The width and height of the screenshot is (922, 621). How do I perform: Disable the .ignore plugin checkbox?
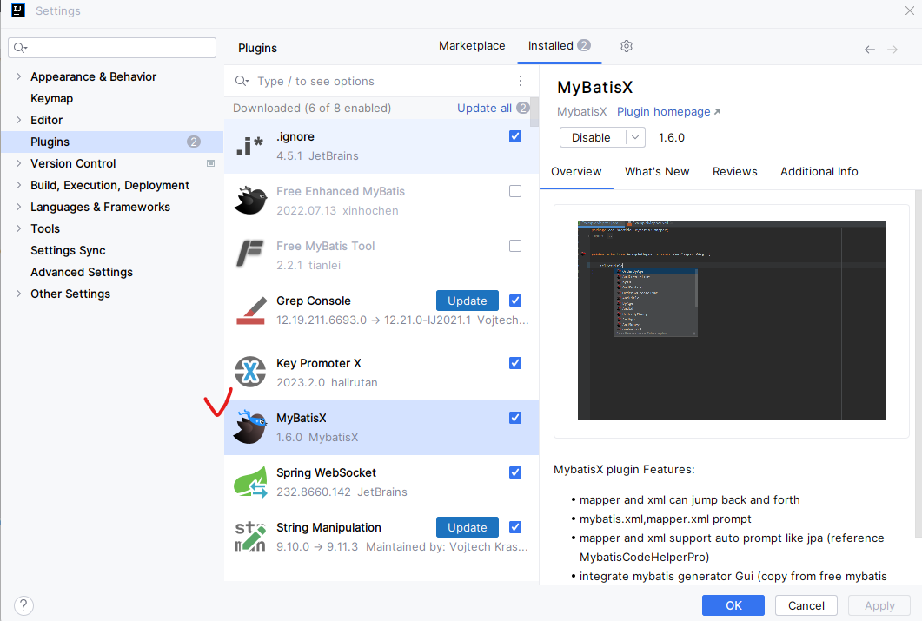coord(515,136)
